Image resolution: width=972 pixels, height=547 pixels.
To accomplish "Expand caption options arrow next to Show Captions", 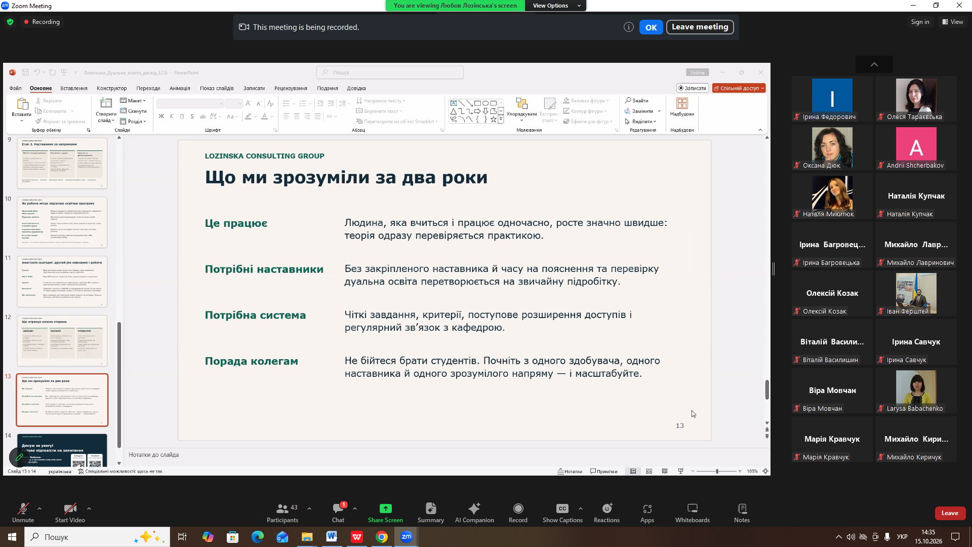I will click(x=580, y=508).
